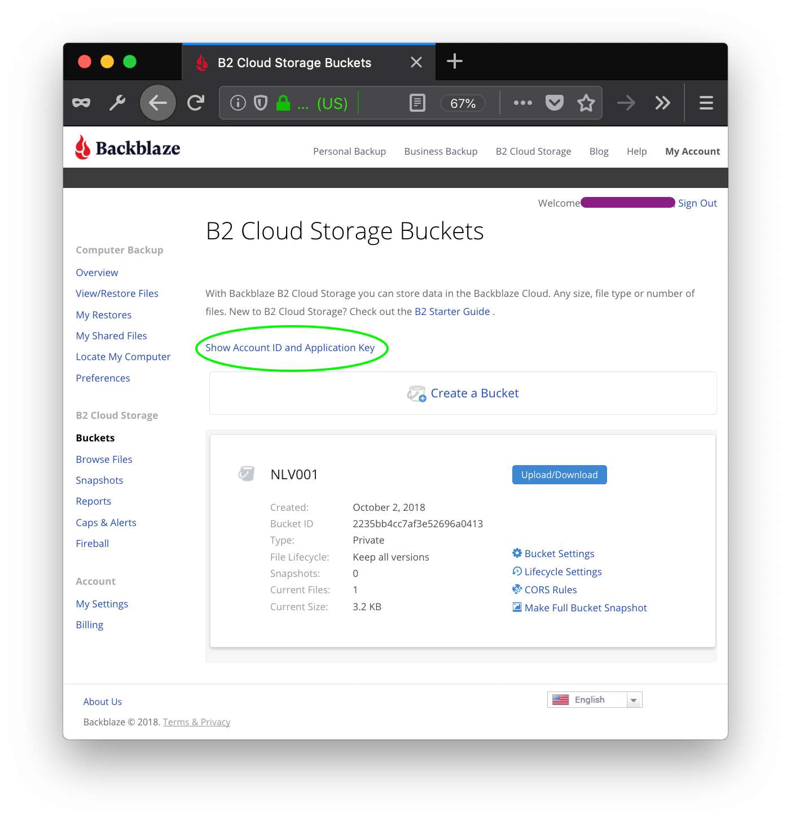Expand the toolbar overflow chevrons
This screenshot has height=823, width=791.
click(663, 103)
